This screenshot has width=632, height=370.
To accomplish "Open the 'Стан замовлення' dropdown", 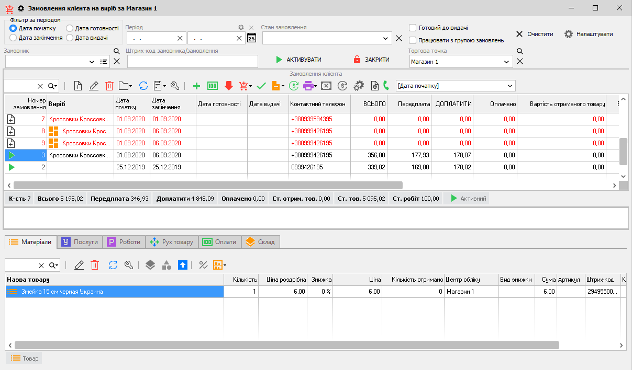I will [385, 38].
